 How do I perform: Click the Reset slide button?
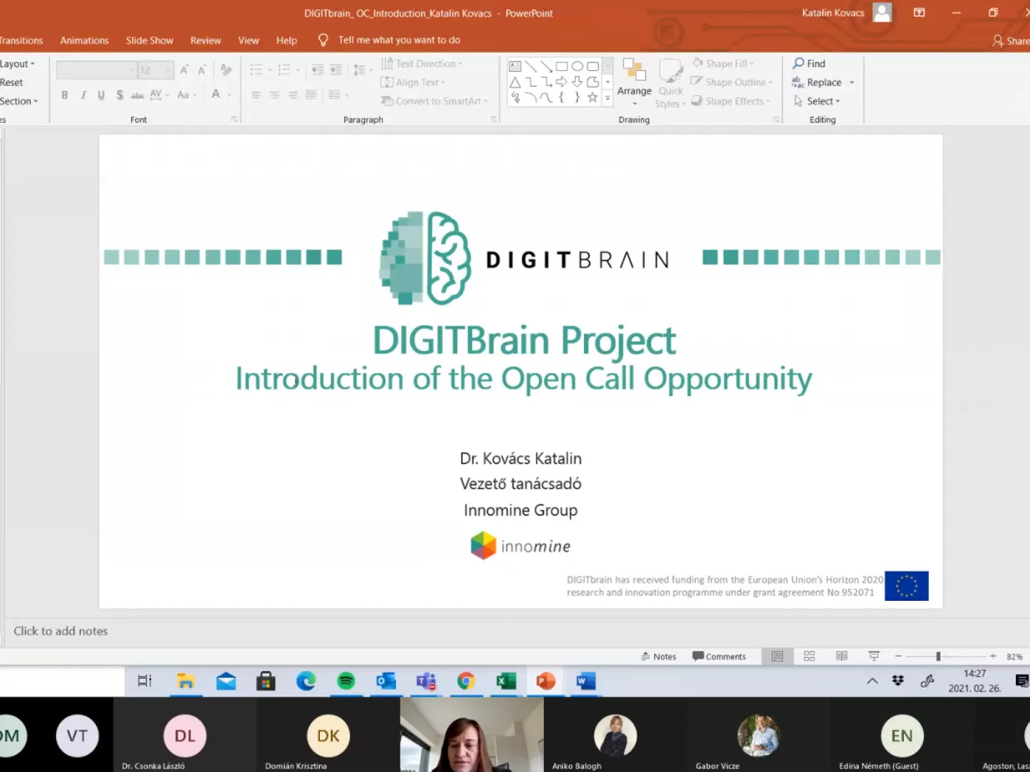coord(12,82)
